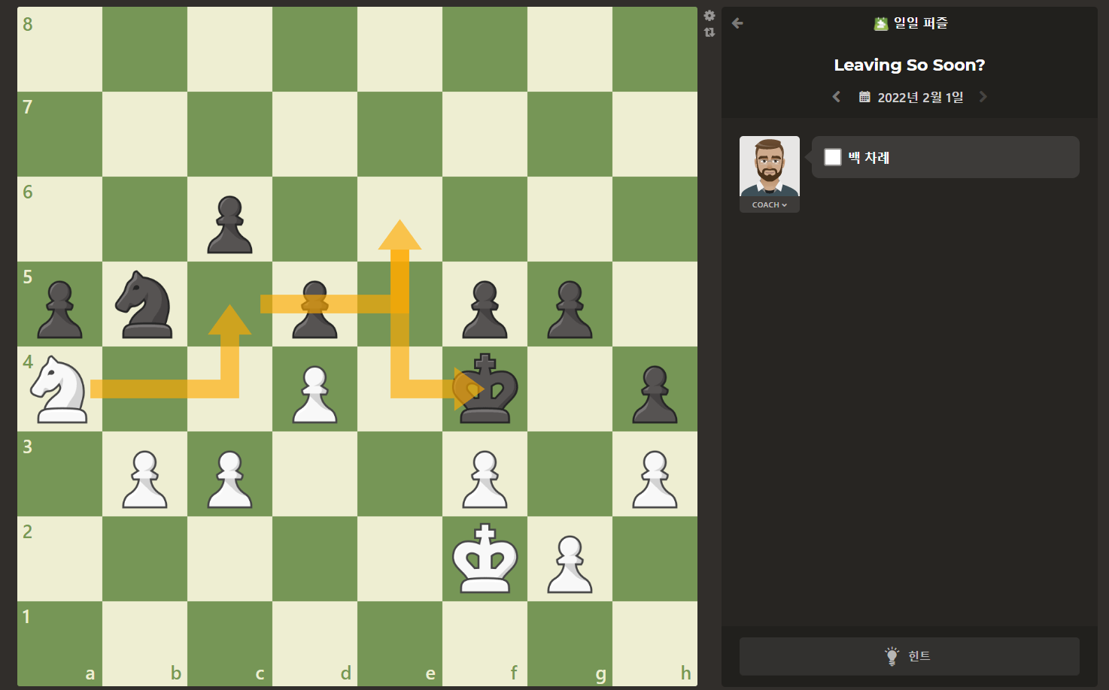Open the daily puzzle icon in header

881,23
